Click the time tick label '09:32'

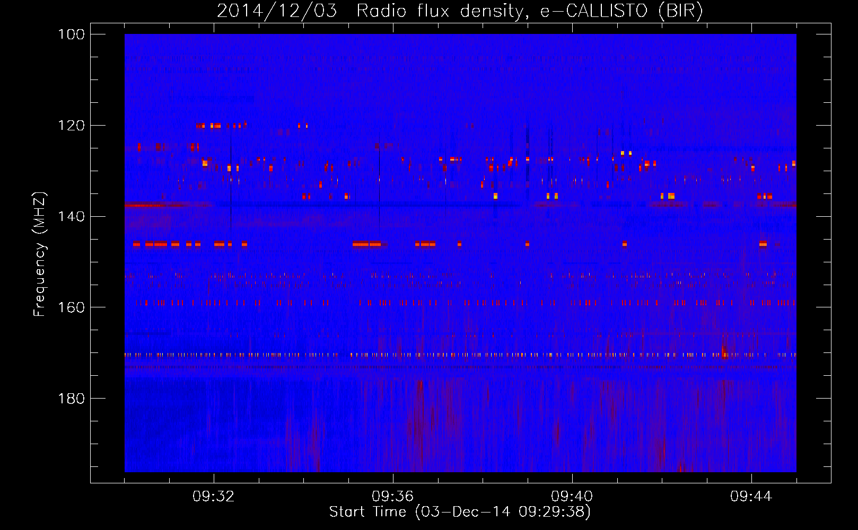pyautogui.click(x=214, y=497)
